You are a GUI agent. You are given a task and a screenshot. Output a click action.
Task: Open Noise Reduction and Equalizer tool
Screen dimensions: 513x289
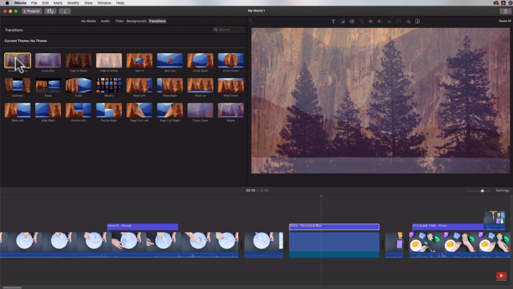[389, 21]
